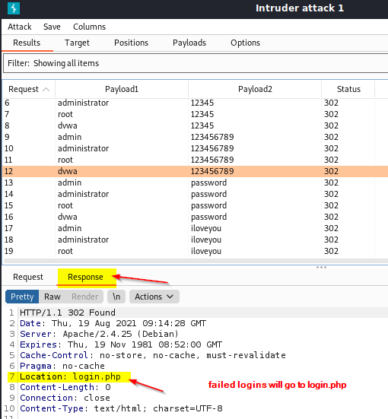388x419 pixels.
Task: Select request row 6 administrator
Action: tap(196, 103)
